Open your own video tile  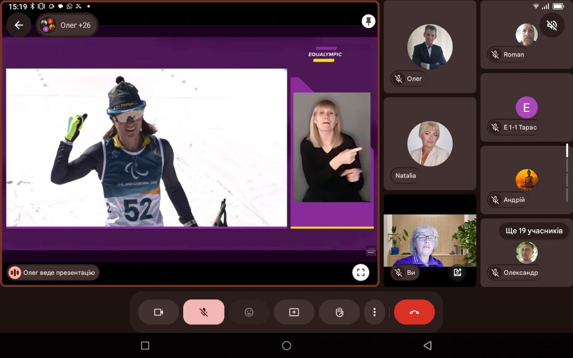(430, 240)
